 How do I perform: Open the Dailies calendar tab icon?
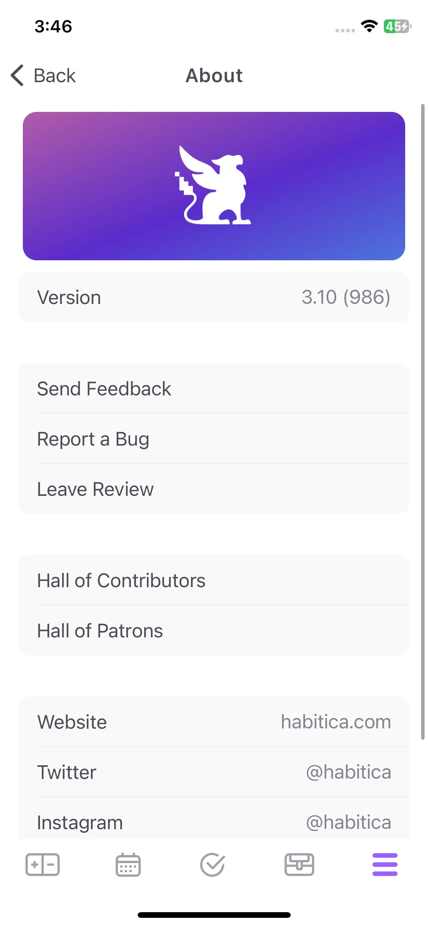128,865
